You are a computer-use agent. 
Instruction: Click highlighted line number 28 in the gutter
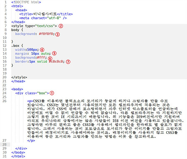(x=5, y=145)
